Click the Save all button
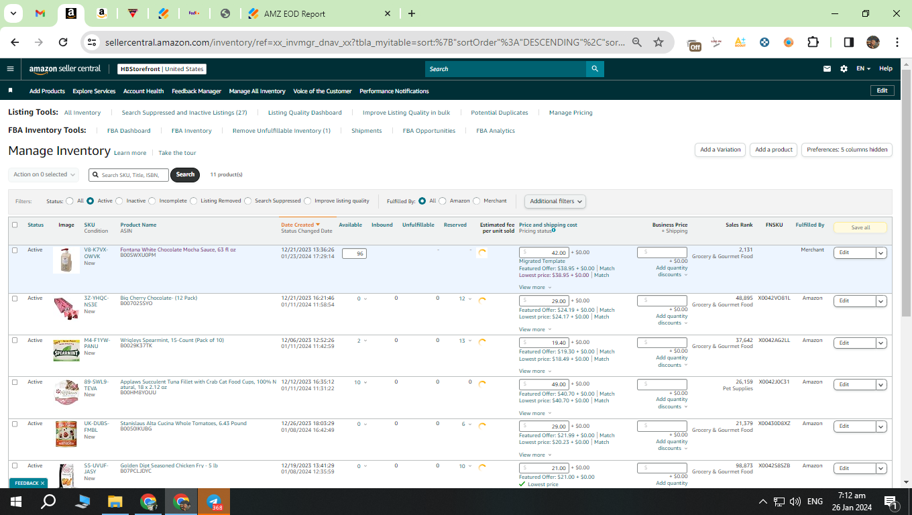The image size is (912, 515). [860, 227]
